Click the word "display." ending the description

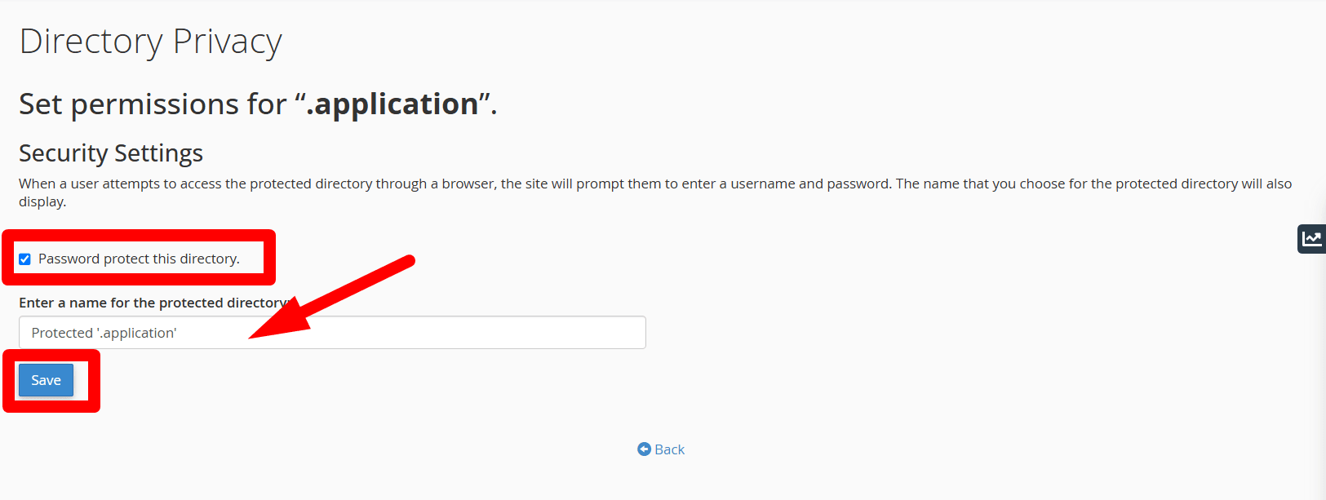pos(42,201)
